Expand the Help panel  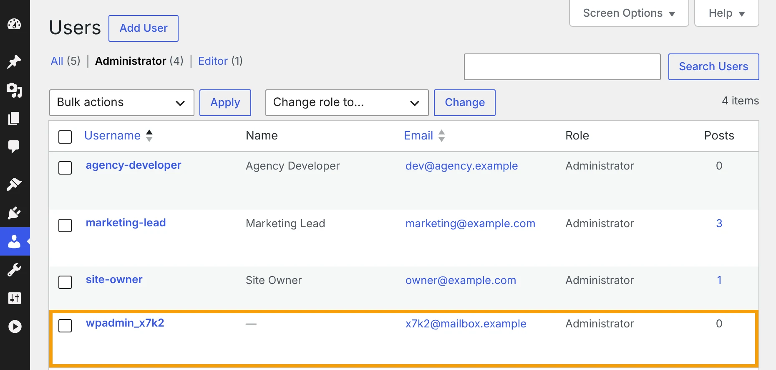click(727, 13)
